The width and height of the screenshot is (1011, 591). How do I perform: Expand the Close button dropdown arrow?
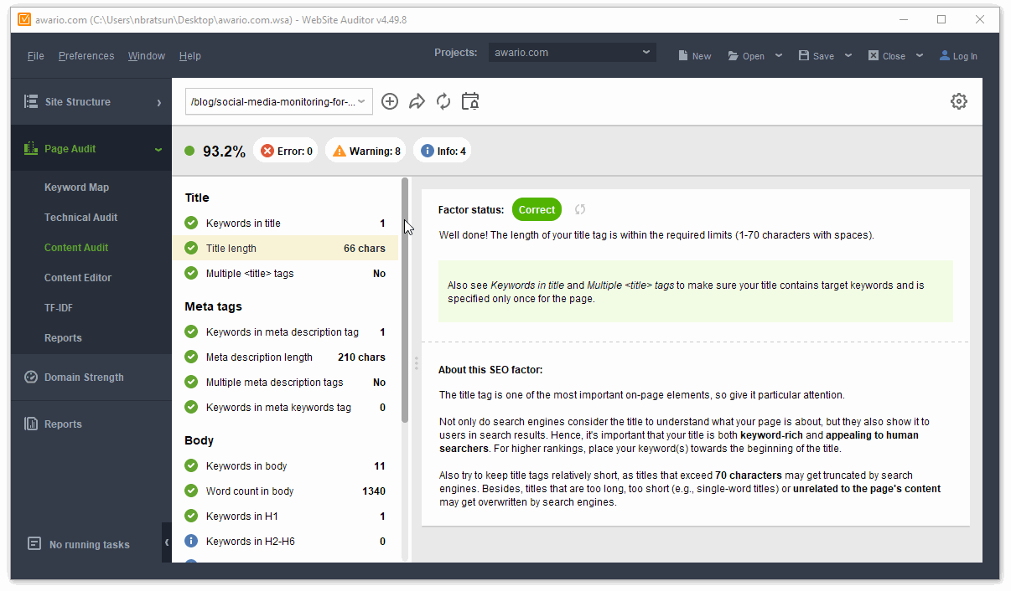[x=920, y=55]
